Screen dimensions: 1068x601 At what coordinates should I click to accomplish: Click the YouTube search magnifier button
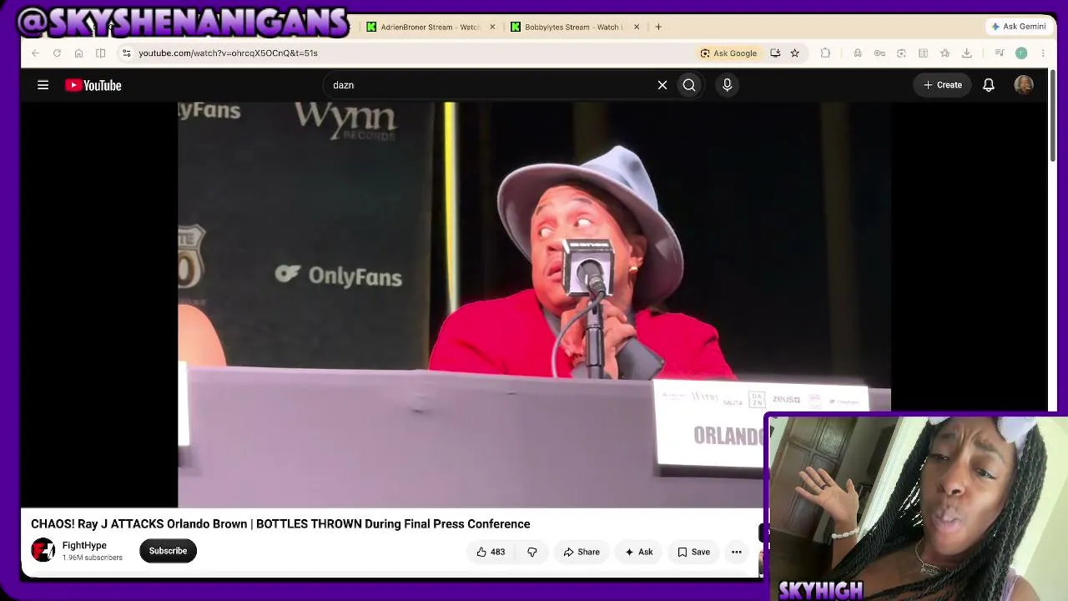click(x=689, y=85)
